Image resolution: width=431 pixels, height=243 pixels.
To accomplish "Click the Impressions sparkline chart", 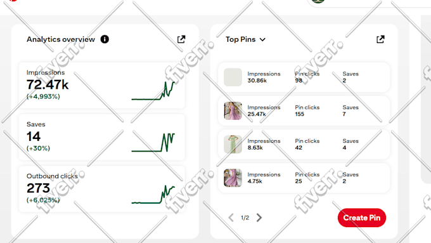I will (x=153, y=91).
